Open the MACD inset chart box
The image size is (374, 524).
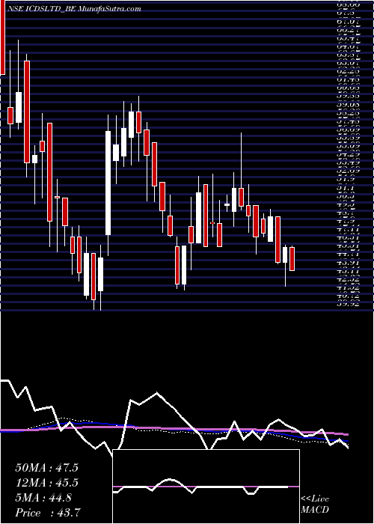pyautogui.click(x=206, y=487)
